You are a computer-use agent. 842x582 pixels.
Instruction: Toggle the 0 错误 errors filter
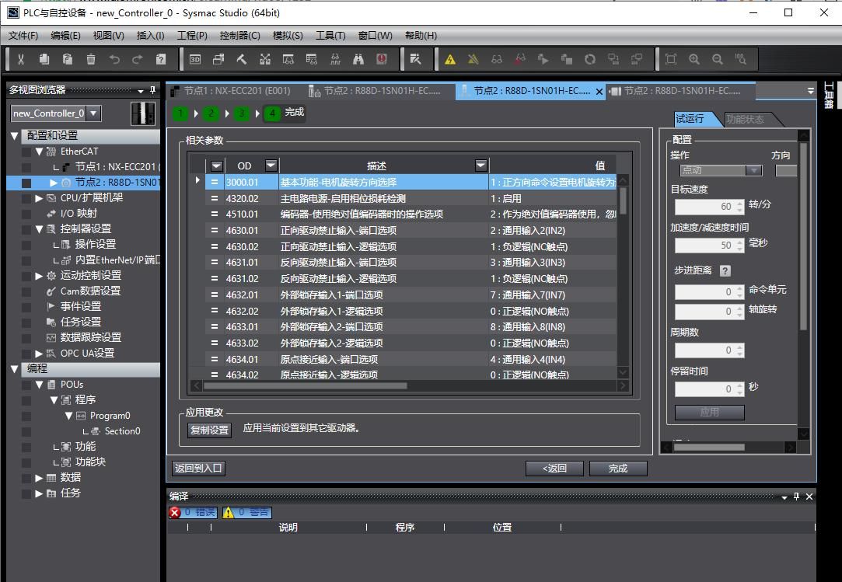(194, 512)
